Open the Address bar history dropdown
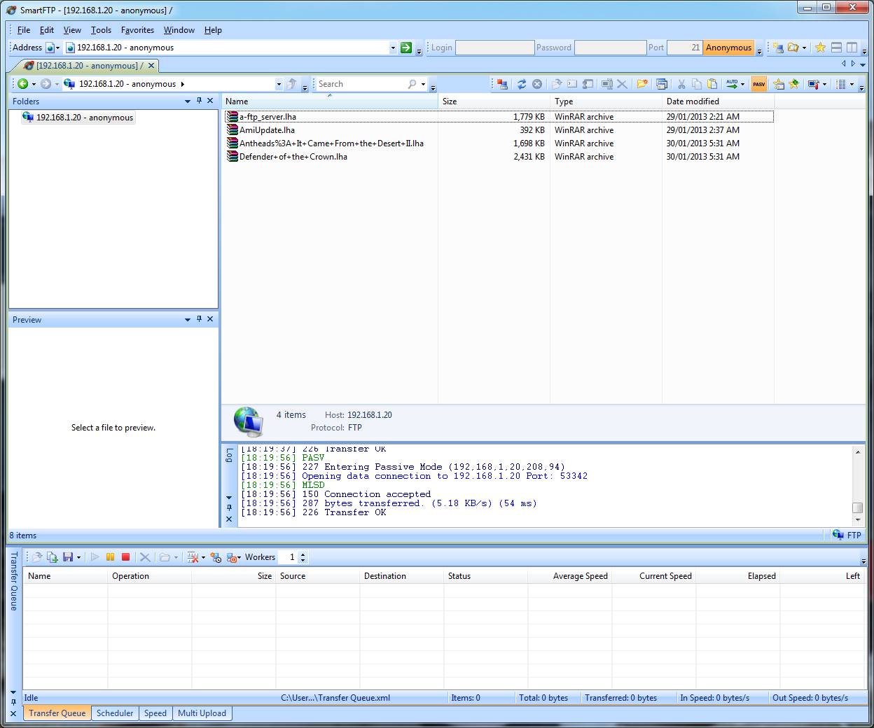874x728 pixels. pyautogui.click(x=393, y=48)
